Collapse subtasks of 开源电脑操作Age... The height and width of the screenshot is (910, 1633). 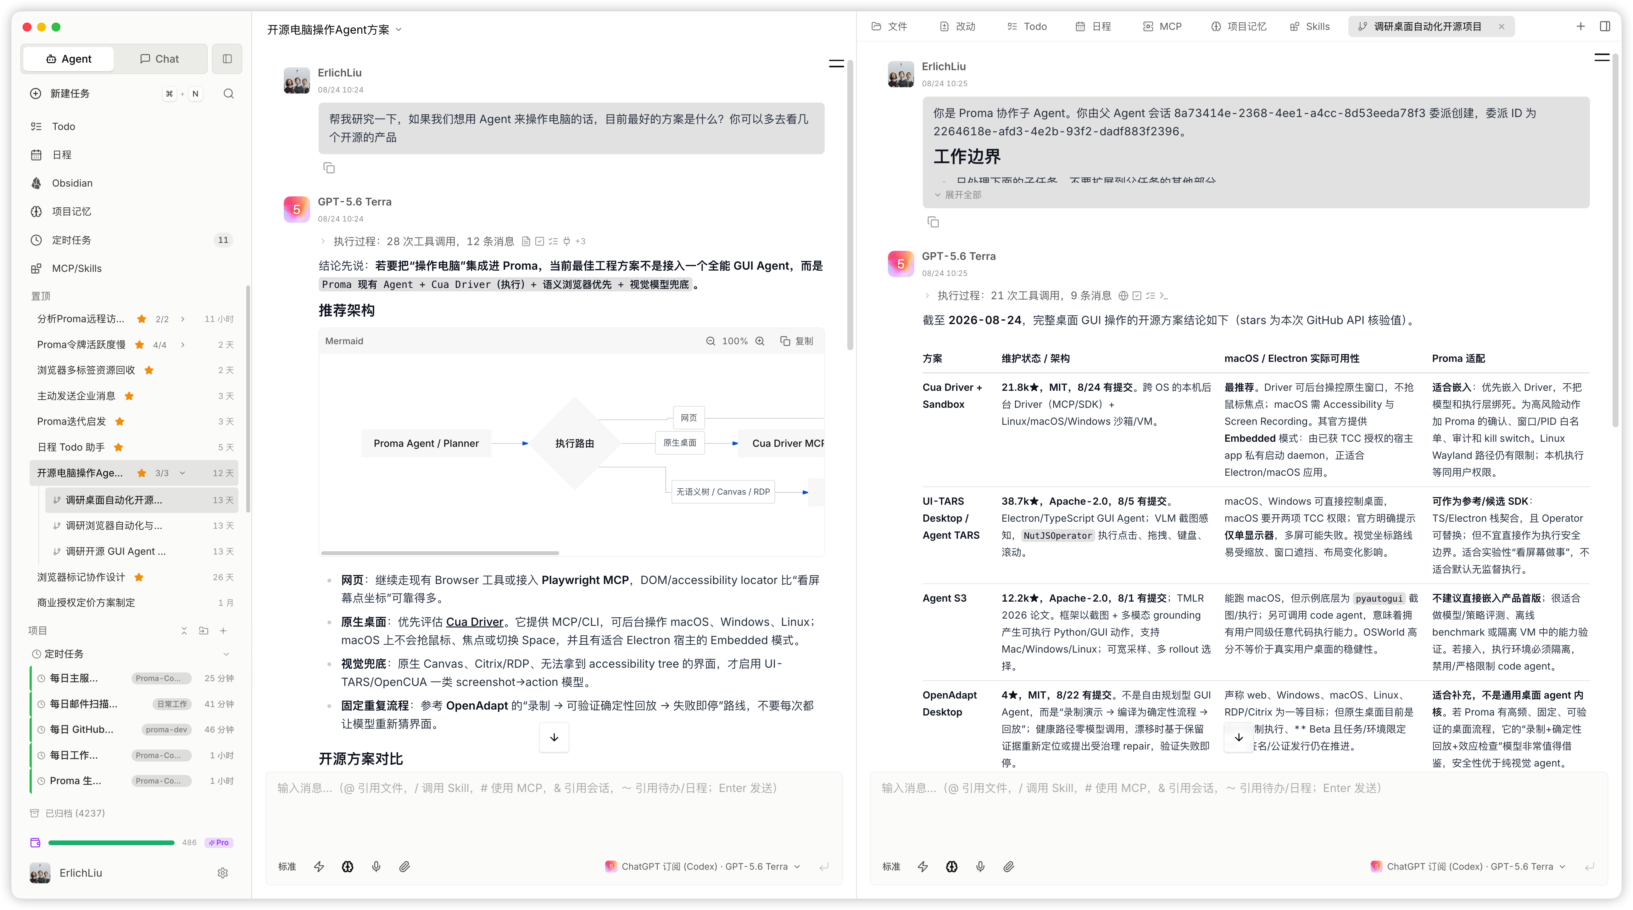click(182, 473)
